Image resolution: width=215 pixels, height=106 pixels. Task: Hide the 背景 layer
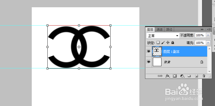point(149,62)
